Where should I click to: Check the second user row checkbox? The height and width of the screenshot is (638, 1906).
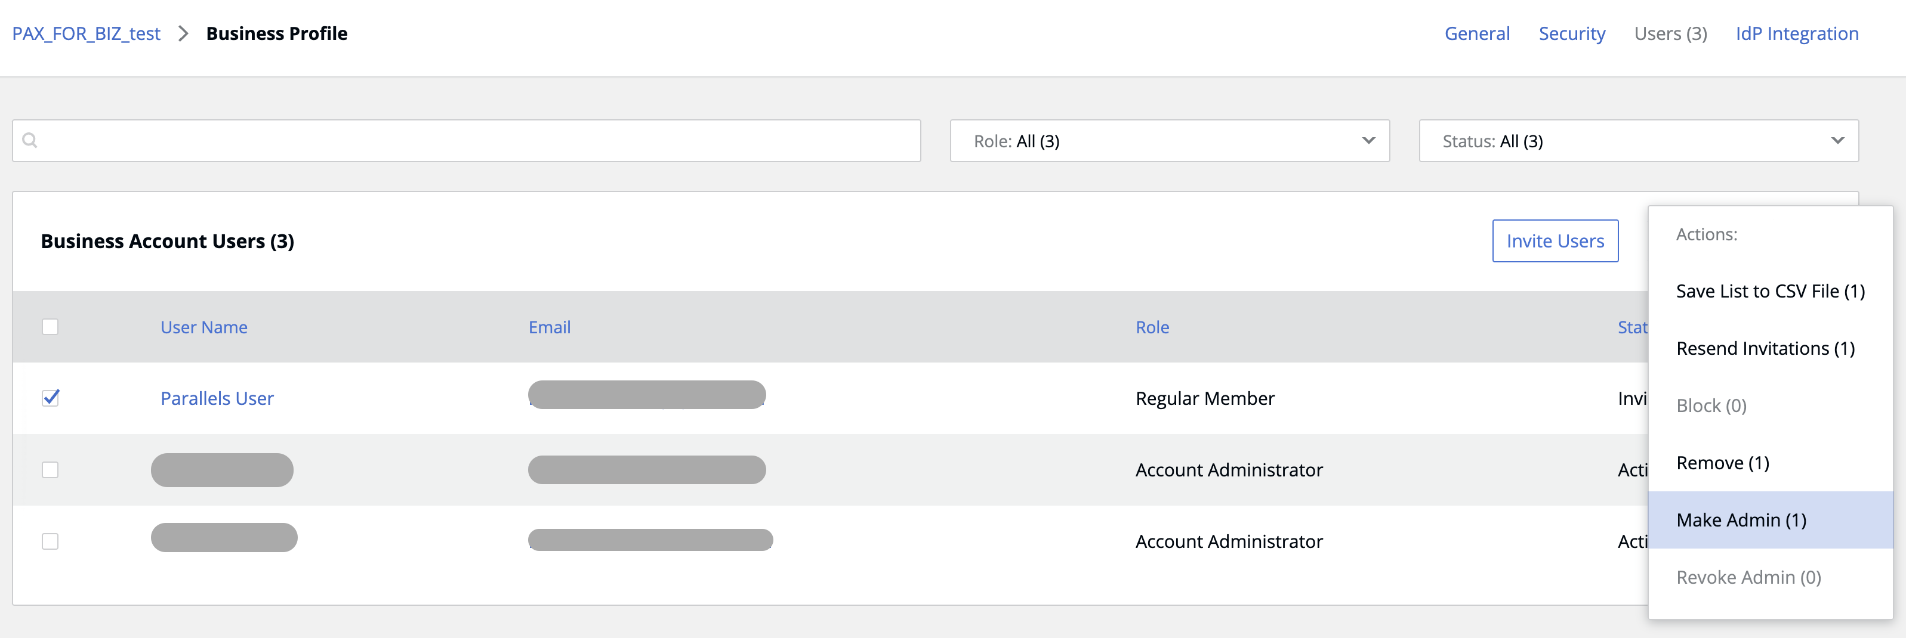coord(50,469)
